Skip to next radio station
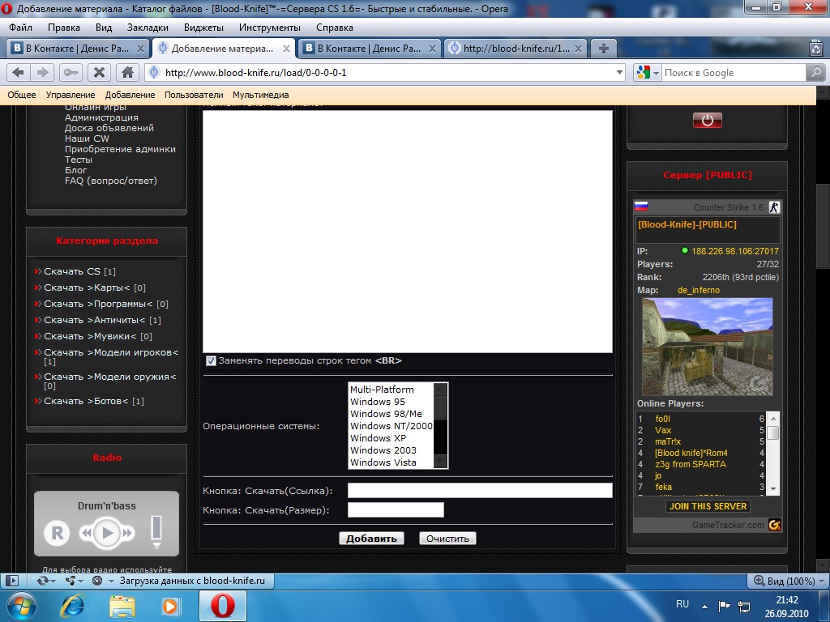 [127, 533]
